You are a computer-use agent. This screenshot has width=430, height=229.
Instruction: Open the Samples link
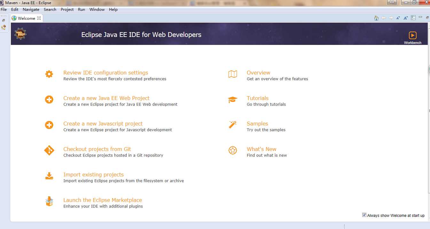pos(257,124)
